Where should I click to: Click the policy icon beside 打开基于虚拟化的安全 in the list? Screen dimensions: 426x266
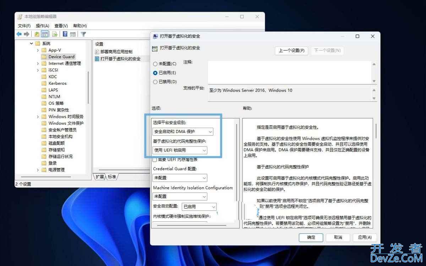pyautogui.click(x=97, y=59)
